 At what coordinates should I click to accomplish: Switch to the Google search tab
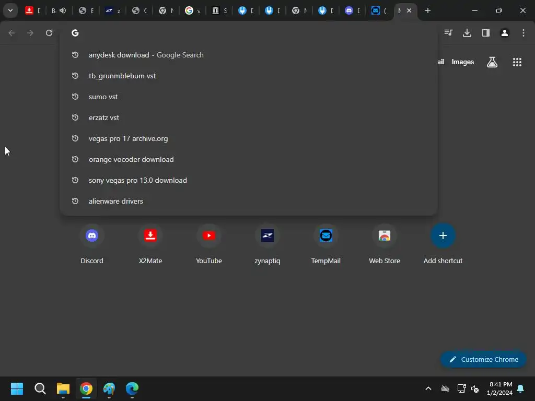(x=192, y=10)
